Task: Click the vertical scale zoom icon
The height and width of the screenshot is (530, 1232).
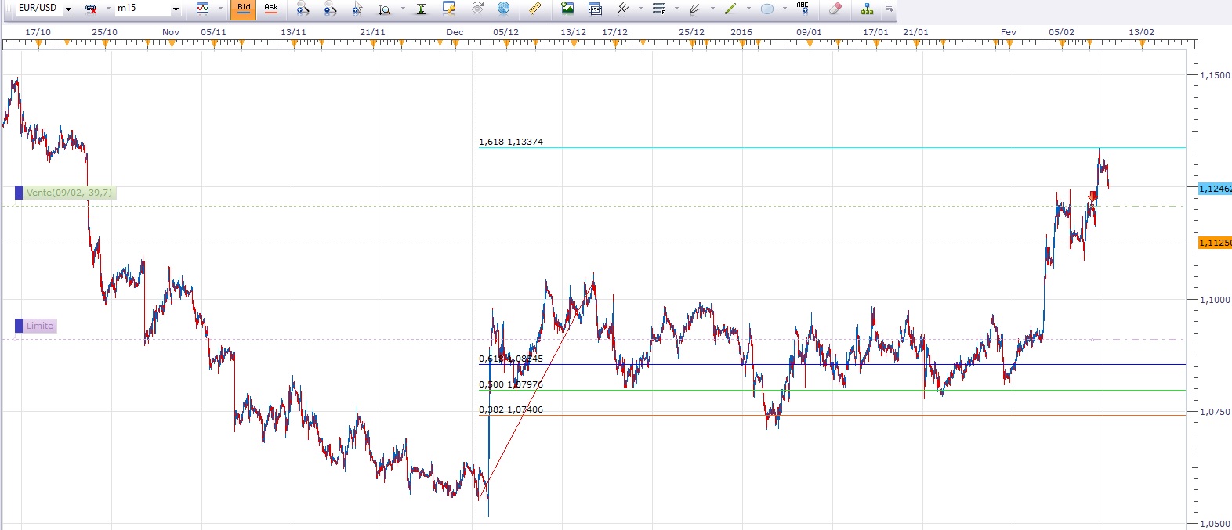Action: click(x=384, y=9)
